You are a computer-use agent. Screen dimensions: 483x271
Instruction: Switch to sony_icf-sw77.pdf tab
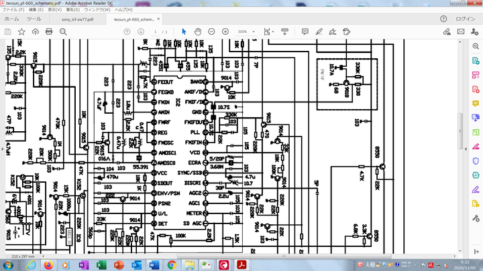click(x=77, y=19)
